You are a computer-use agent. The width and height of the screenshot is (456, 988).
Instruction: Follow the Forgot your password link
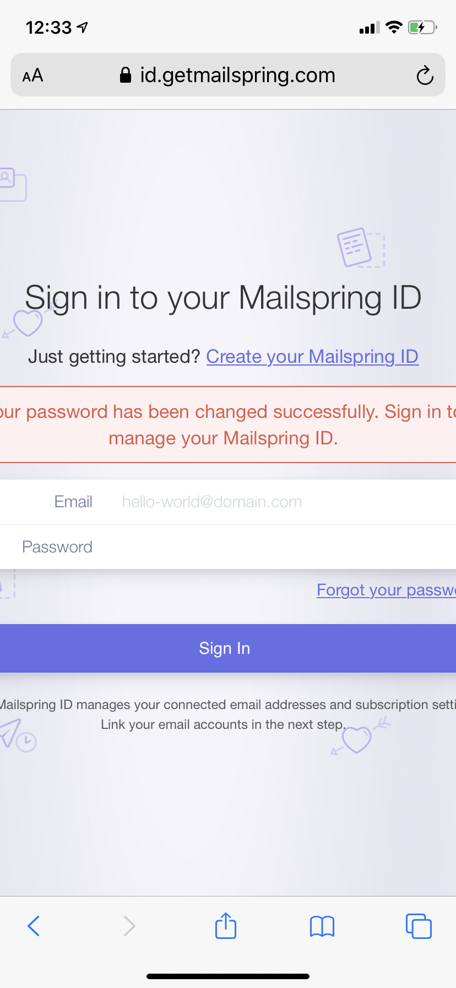[386, 590]
